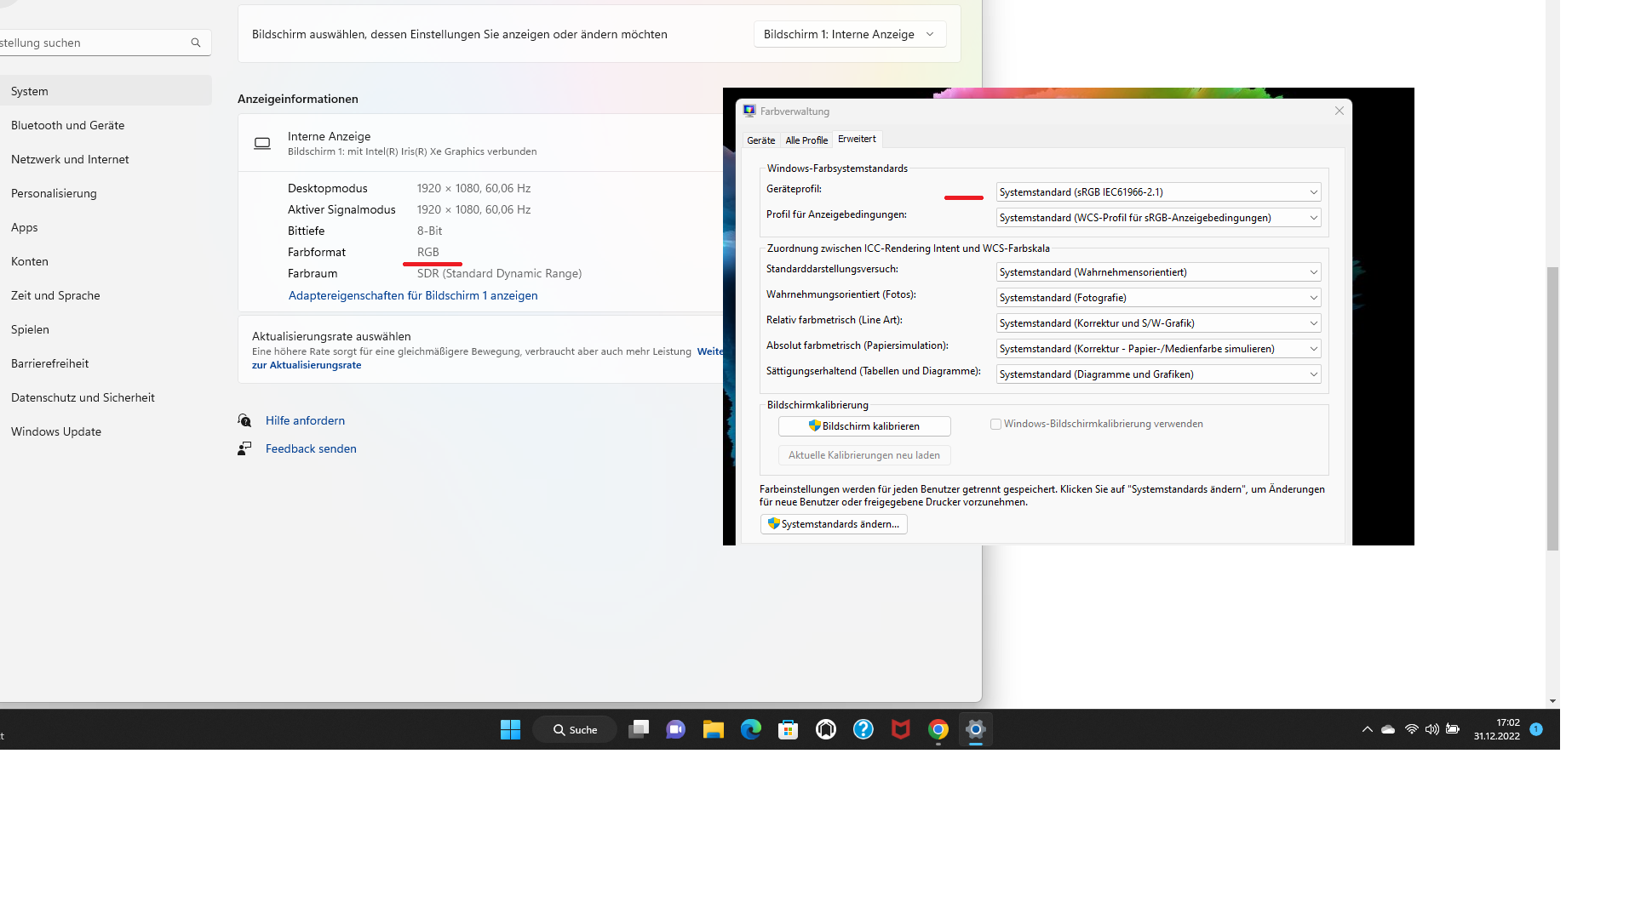Launch Microsoft Edge from the taskbar
The height and width of the screenshot is (919, 1635).
tap(750, 729)
